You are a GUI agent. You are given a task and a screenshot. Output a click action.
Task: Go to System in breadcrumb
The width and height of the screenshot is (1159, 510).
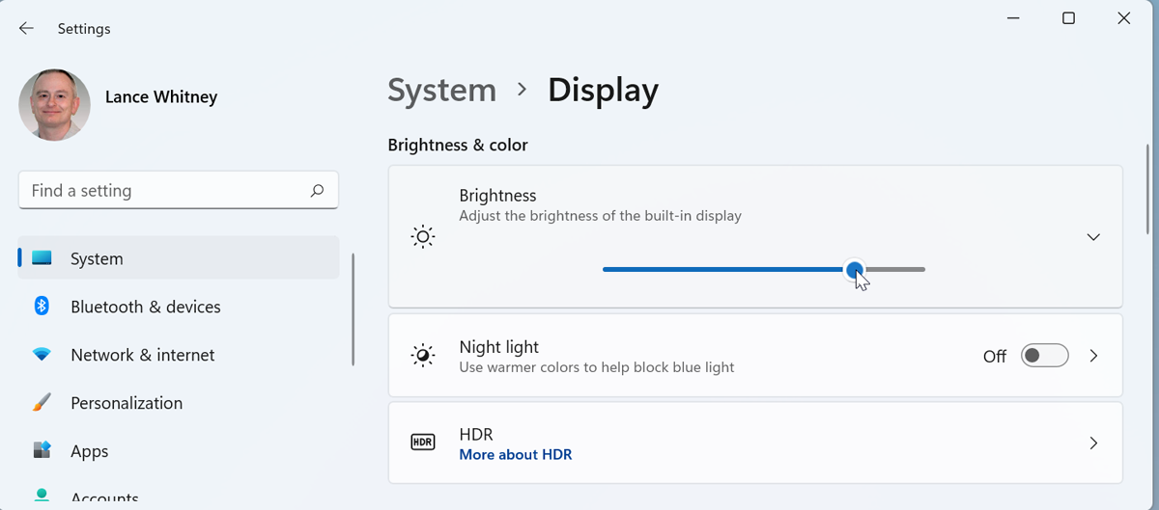coord(441,90)
